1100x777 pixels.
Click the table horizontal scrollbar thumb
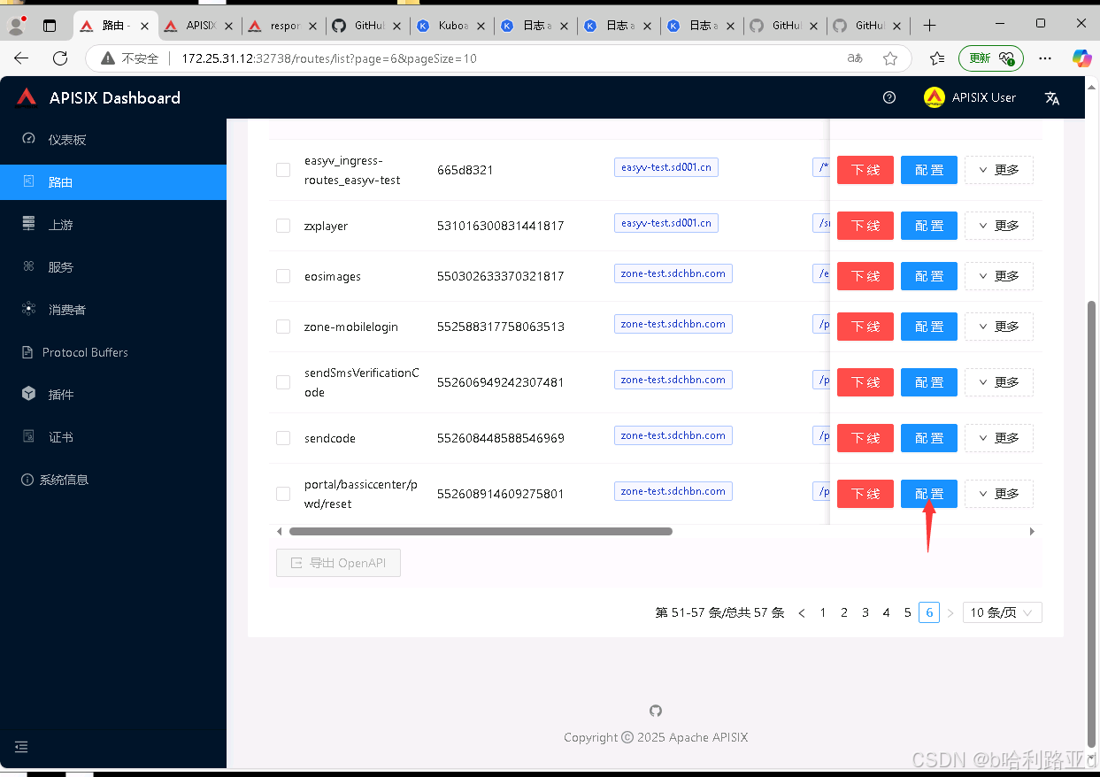481,532
